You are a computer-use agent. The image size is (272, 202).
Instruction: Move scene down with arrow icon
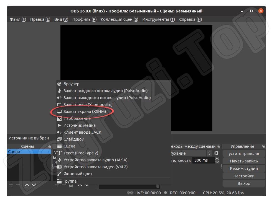(34, 185)
